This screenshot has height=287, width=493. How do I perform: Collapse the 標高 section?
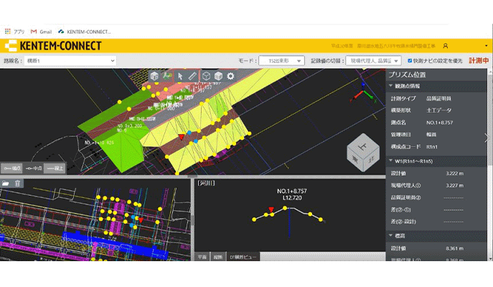point(390,235)
